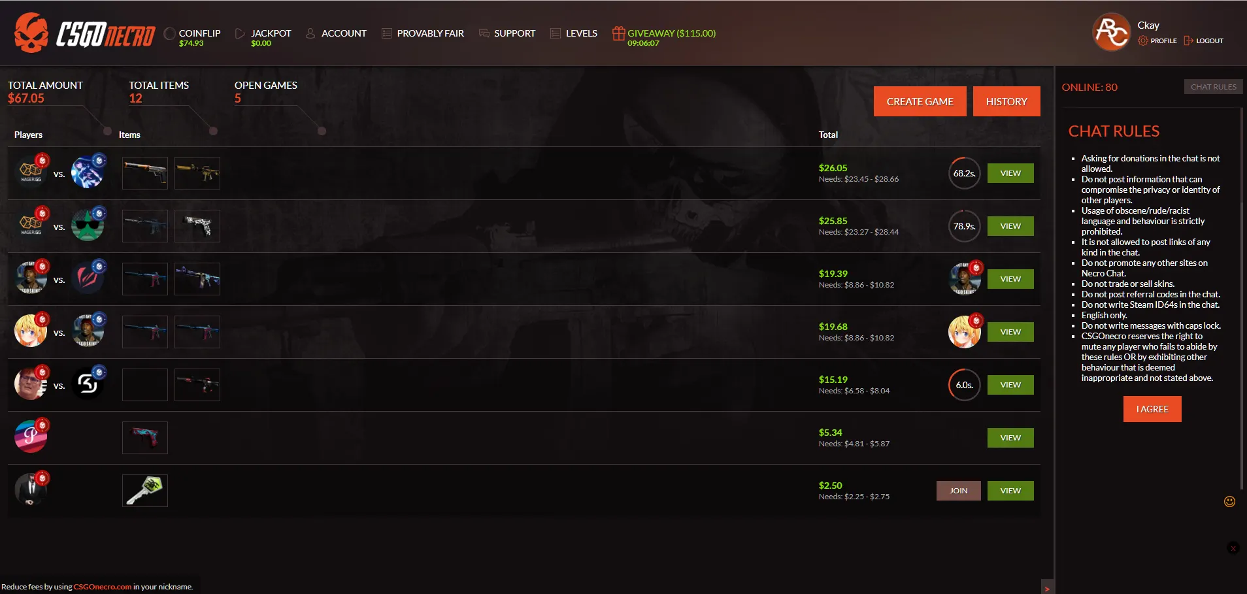Screen dimensions: 1247x594
Task: Go to the Levels page
Action: click(x=582, y=33)
